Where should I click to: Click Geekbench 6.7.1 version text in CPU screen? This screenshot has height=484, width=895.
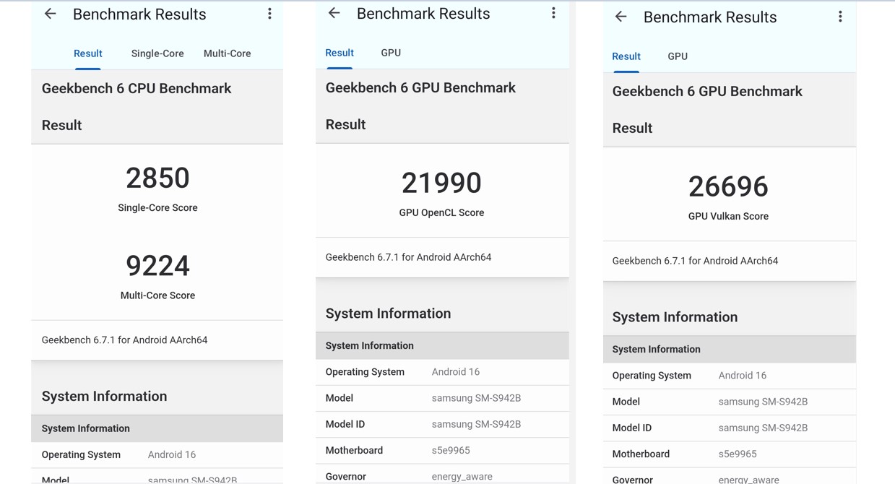[x=124, y=340]
